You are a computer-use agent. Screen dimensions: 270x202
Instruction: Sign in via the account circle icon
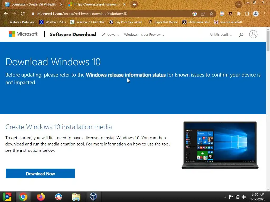[253, 34]
